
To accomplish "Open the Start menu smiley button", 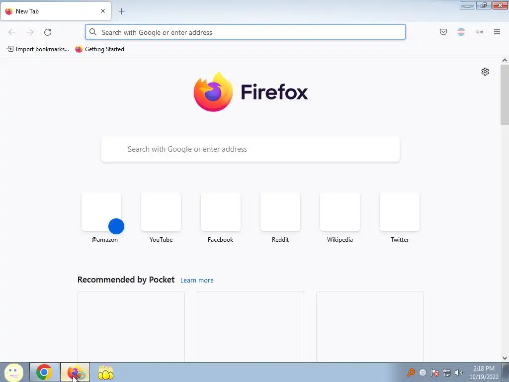I will [x=13, y=372].
